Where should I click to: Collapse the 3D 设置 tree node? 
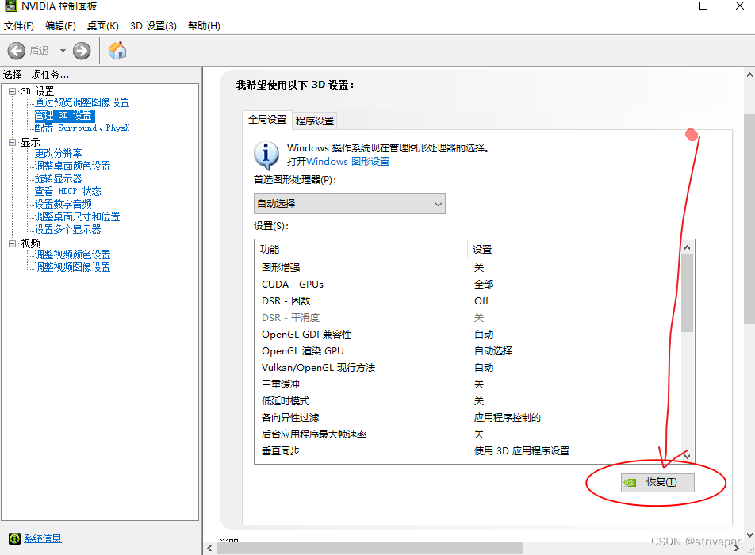point(13,91)
